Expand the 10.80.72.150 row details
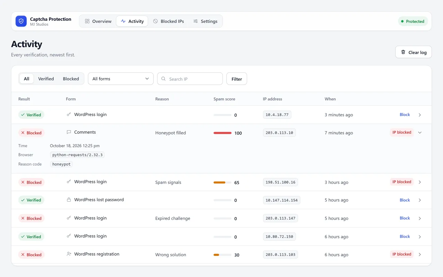The height and width of the screenshot is (277, 443). 420,237
